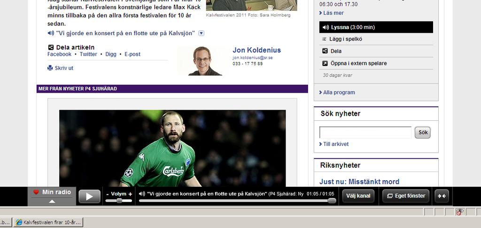Open the player in Eget fönster
This screenshot has width=481, height=228.
click(406, 196)
